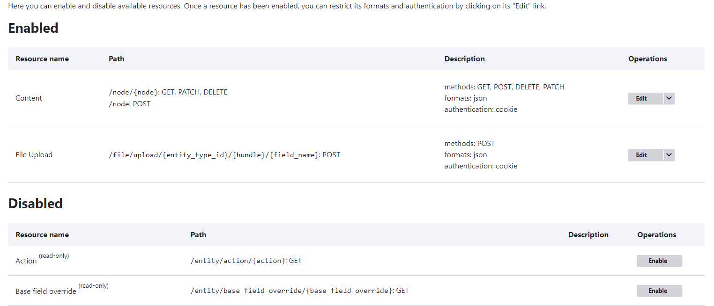Select the /node/{node}: GET, PATCH, DELETE path

pyautogui.click(x=168, y=92)
